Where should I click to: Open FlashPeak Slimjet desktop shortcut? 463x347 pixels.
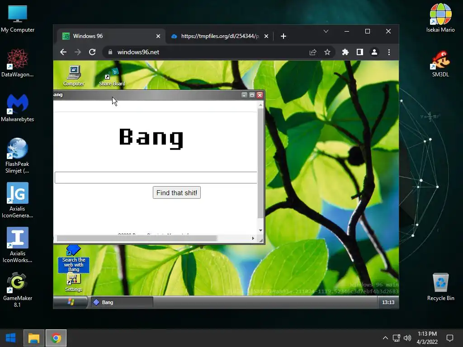pos(18,155)
